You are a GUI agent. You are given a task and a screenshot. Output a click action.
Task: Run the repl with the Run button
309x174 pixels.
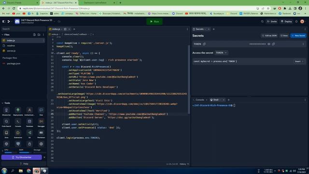point(154,21)
